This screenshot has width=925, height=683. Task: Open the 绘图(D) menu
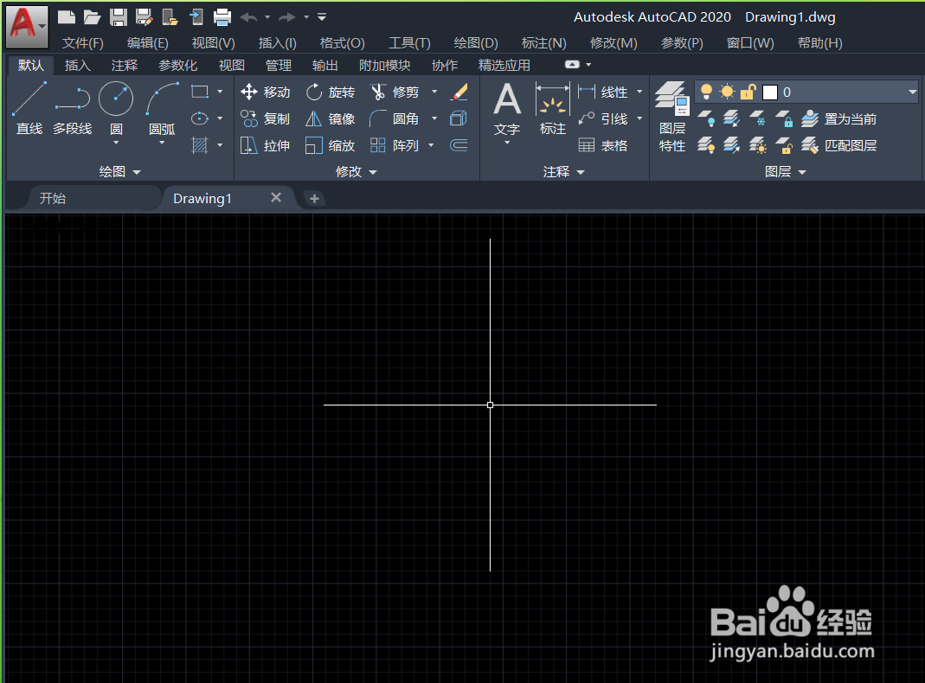coord(475,43)
